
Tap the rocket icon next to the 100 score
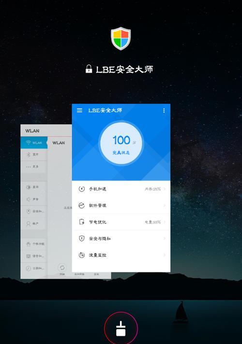click(x=134, y=142)
